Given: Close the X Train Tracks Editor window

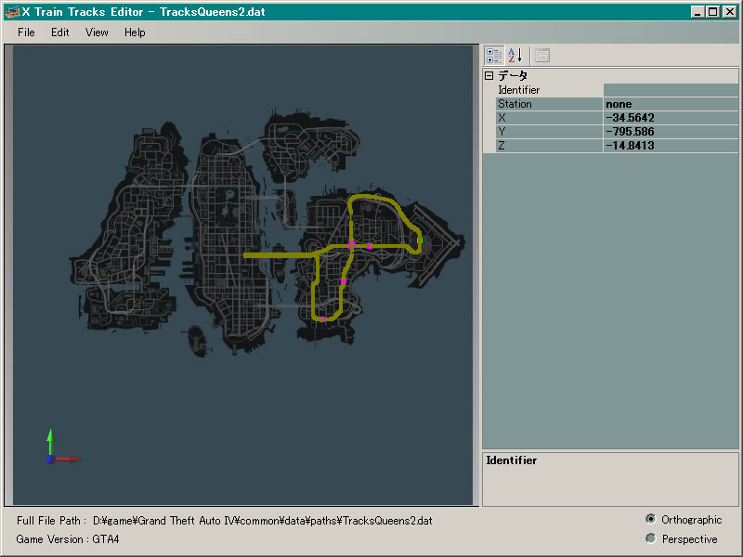Looking at the screenshot, I should coord(730,12).
